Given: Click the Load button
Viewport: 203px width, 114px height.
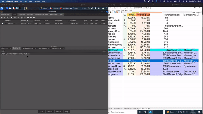Looking at the screenshot, I should click(x=41, y=112).
